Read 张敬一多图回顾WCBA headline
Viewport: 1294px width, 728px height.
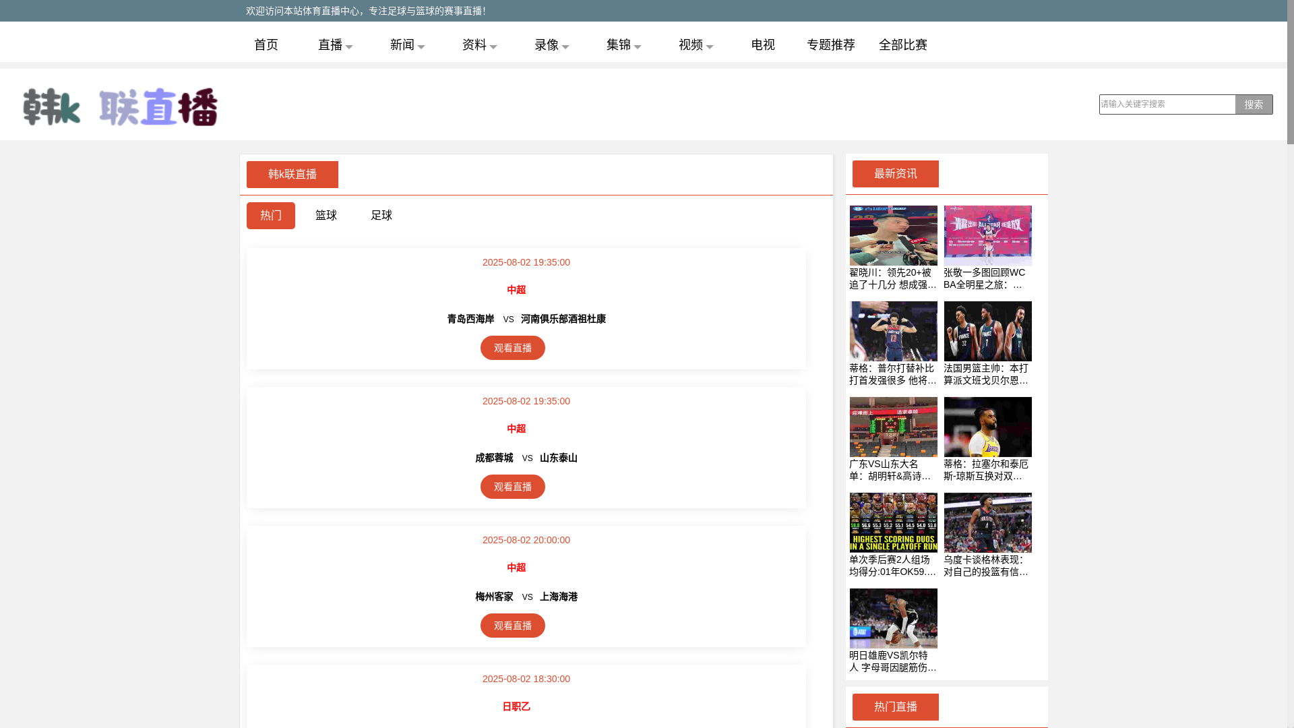987,278
